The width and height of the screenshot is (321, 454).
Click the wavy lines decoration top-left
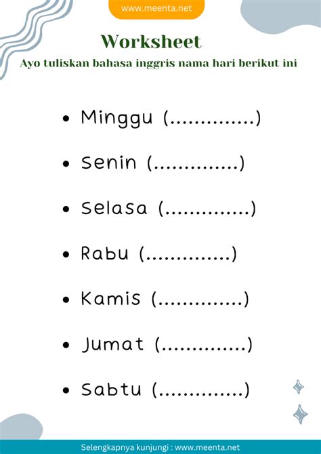[x=33, y=32]
